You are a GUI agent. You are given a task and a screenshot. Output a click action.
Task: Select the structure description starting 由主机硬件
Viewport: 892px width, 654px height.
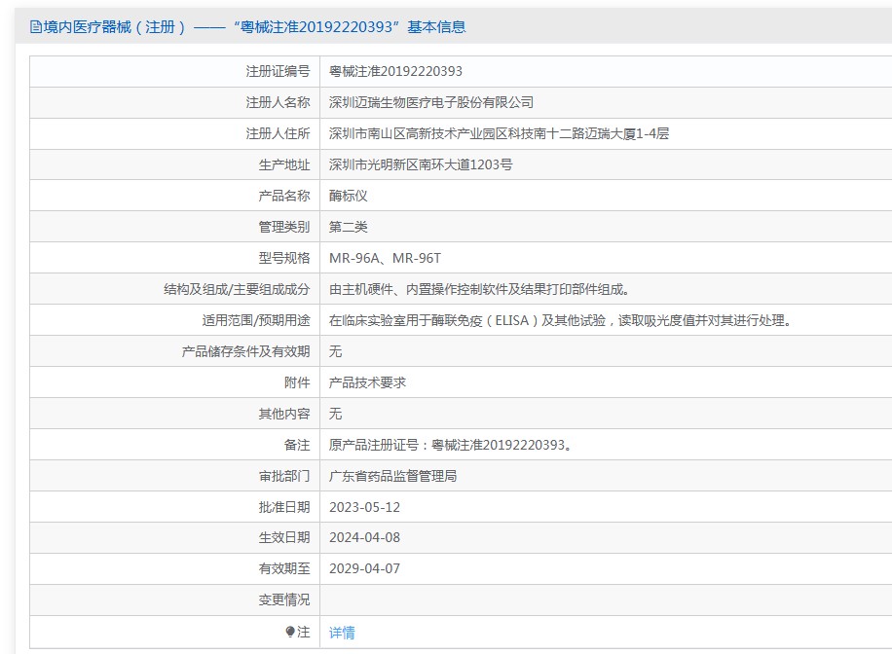[479, 289]
